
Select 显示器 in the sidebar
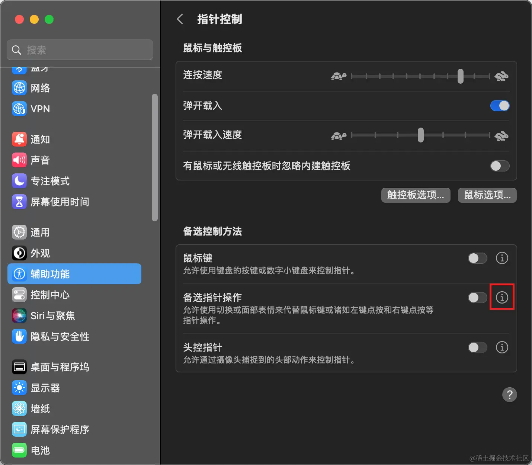pyautogui.click(x=74, y=388)
